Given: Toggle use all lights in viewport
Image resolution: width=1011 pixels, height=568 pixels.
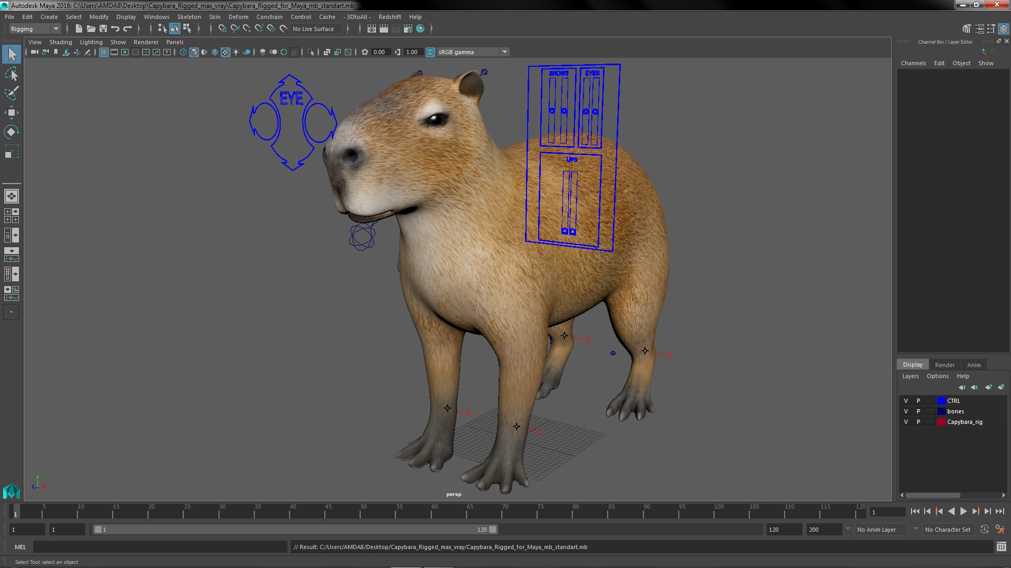Looking at the screenshot, I should coord(236,52).
